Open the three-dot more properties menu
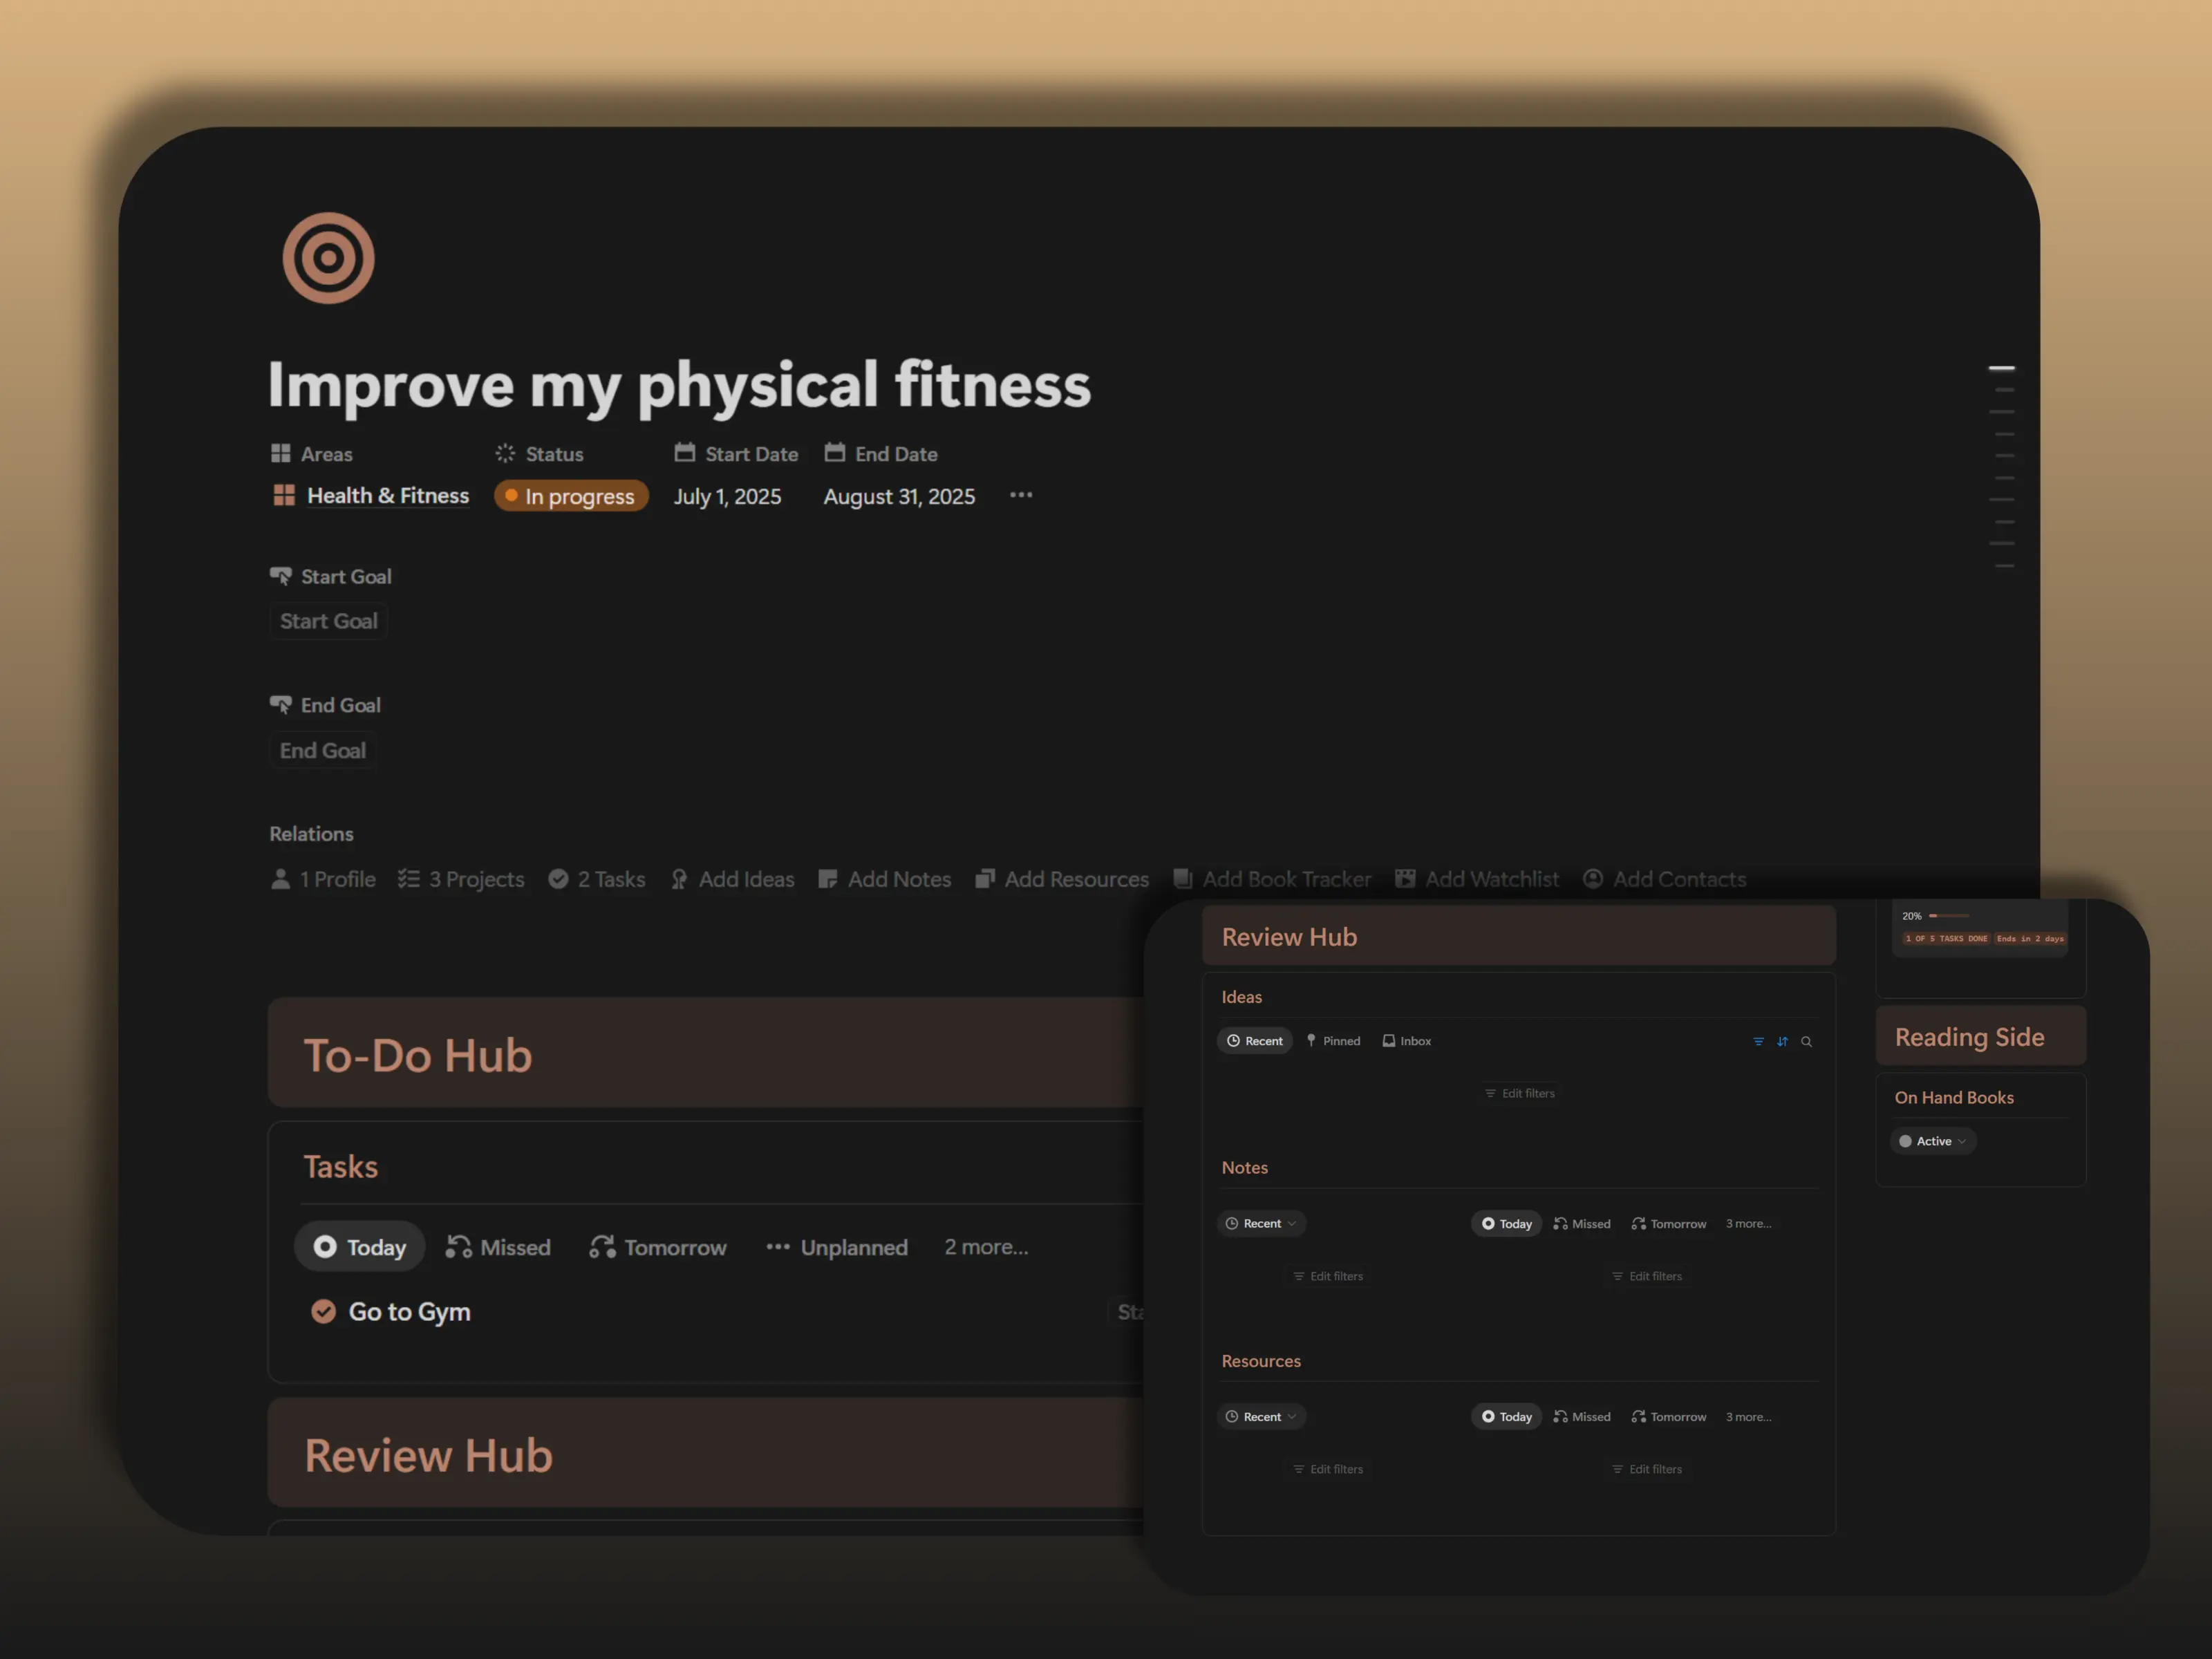Image resolution: width=2212 pixels, height=1659 pixels. [1020, 495]
